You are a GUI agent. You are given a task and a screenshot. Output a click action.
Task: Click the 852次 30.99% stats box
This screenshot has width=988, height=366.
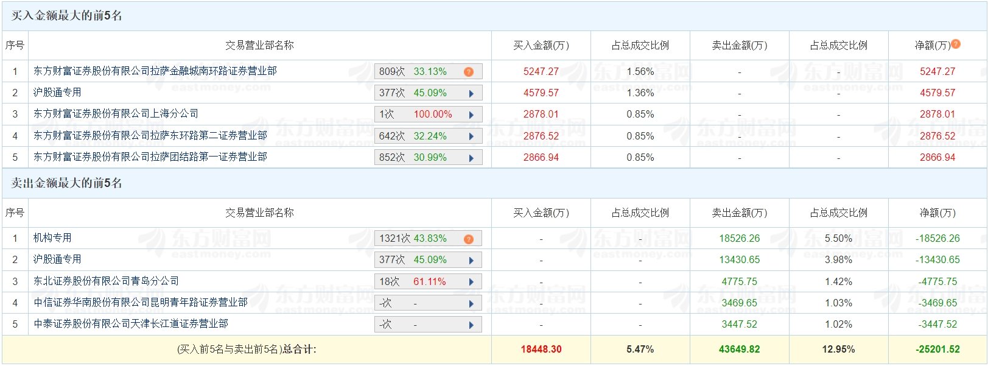[x=428, y=157]
